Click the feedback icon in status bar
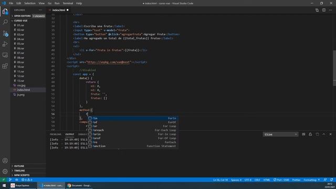This screenshot has height=189, width=336. 325,180
